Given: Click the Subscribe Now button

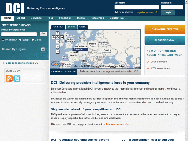Looking at the screenshot, I should pyautogui.click(x=165, y=40).
